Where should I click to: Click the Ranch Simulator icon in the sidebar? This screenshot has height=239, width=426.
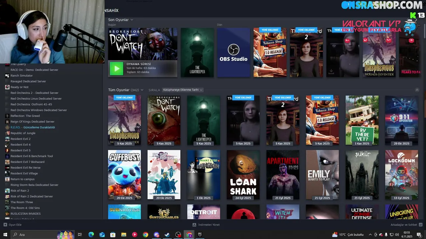point(7,76)
